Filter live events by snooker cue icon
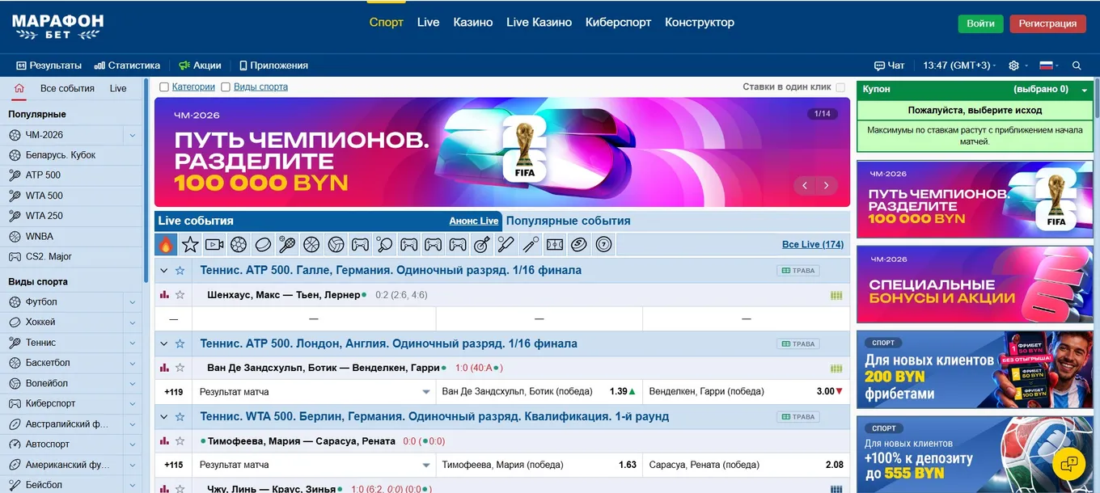The width and height of the screenshot is (1100, 493). click(x=530, y=244)
